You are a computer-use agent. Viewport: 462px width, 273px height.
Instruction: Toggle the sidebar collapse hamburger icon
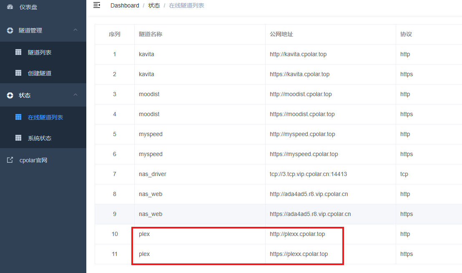[97, 5]
